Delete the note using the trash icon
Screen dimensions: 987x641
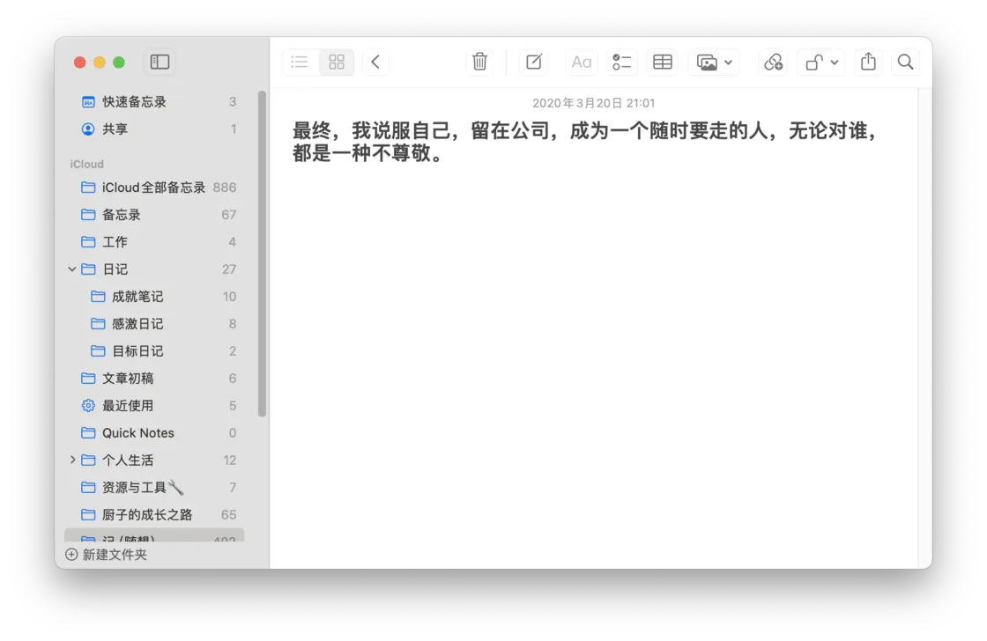[479, 62]
